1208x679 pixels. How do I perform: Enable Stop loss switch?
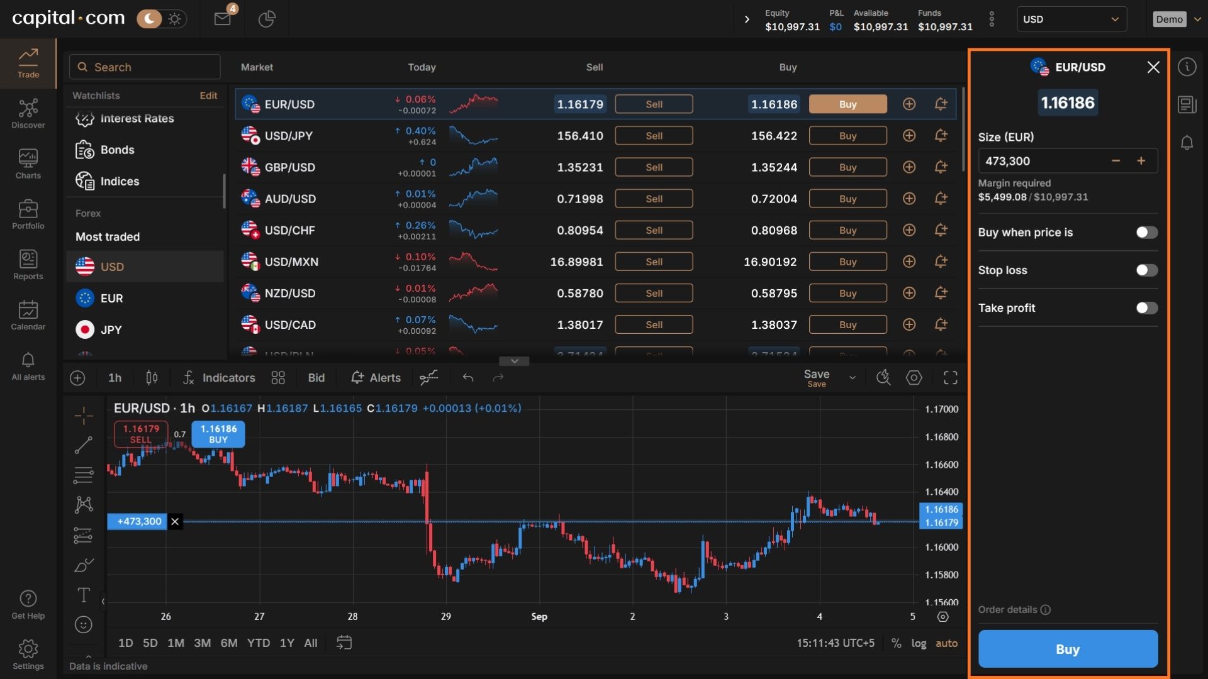pyautogui.click(x=1146, y=270)
